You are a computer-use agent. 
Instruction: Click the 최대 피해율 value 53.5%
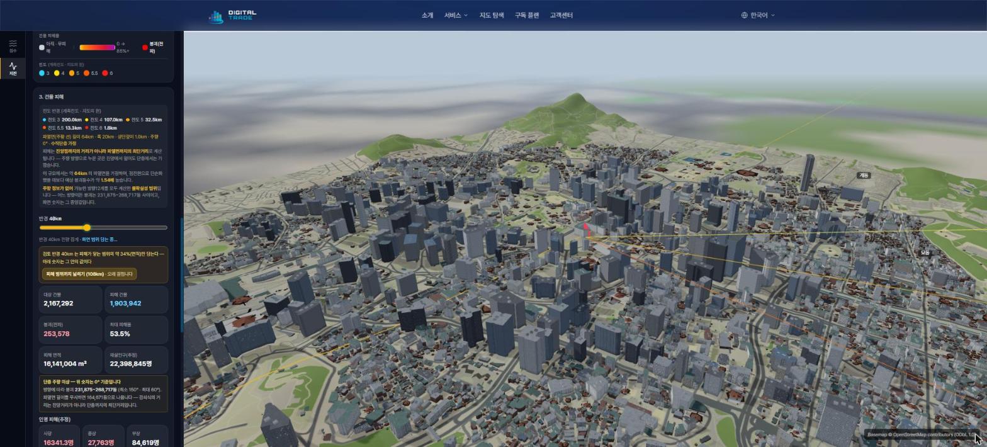click(120, 334)
